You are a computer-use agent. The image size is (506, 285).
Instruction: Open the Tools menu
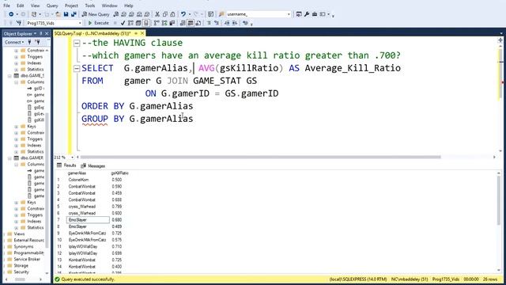click(x=89, y=6)
